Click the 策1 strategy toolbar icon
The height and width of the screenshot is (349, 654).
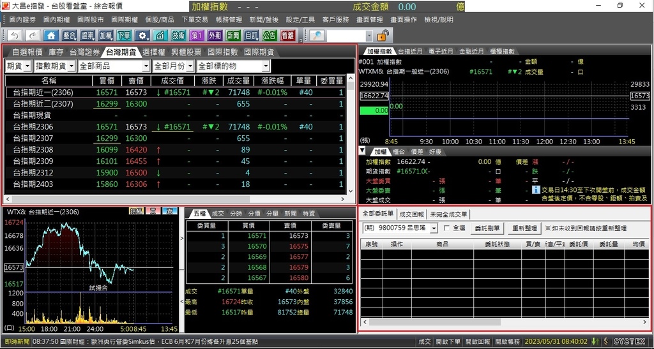(x=197, y=35)
